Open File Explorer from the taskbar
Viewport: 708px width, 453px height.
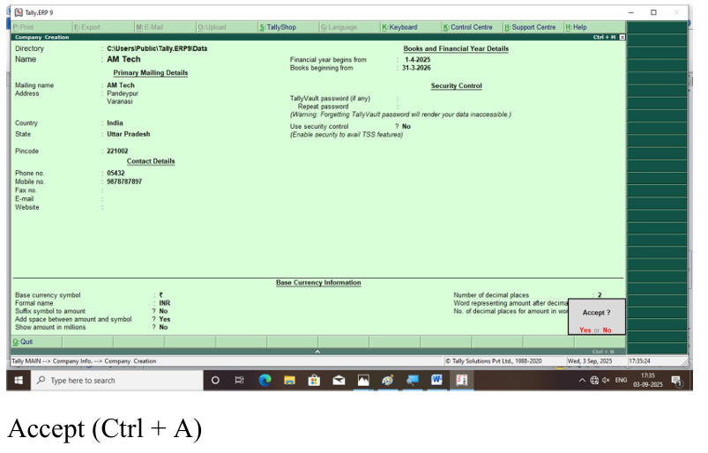tap(288, 380)
